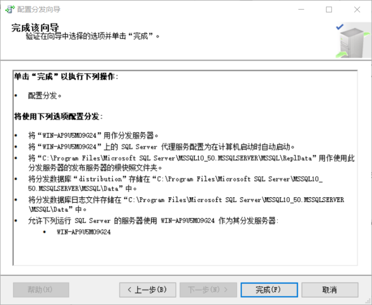
Task: Click the 将使用下列选项配置分发 heading
Action: [58, 116]
